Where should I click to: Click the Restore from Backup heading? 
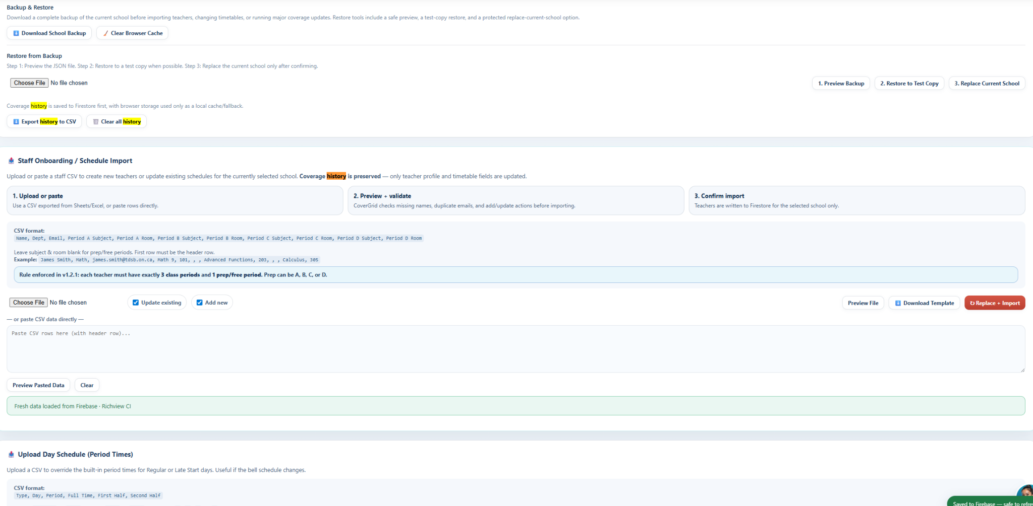click(34, 56)
